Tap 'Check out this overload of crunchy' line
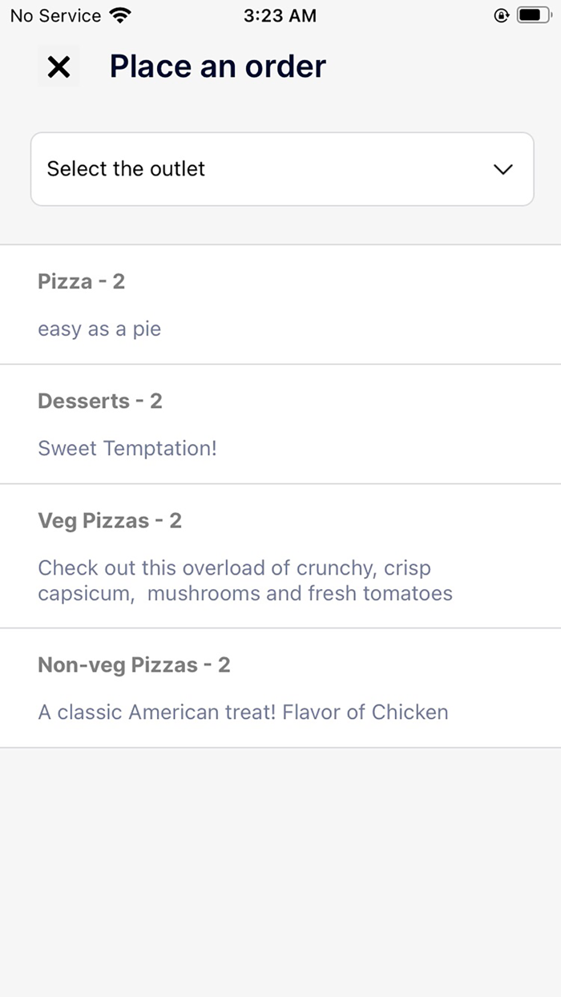The height and width of the screenshot is (997, 561). (x=234, y=568)
